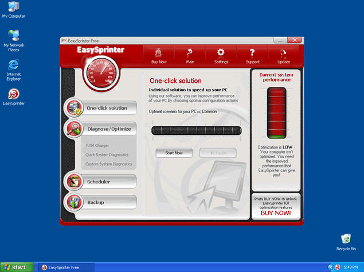The width and height of the screenshot is (364, 272).
Task: Expand the Diagnose/Optimize section
Action: [108, 129]
